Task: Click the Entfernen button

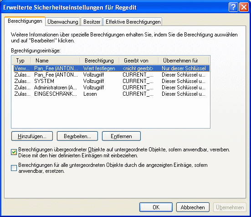Action: [121, 136]
